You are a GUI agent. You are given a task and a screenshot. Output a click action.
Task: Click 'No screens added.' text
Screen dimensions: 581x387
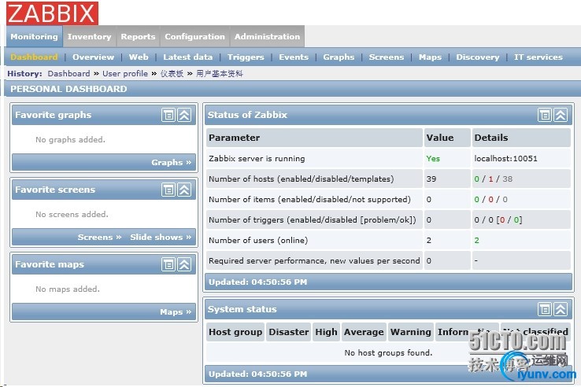click(72, 215)
